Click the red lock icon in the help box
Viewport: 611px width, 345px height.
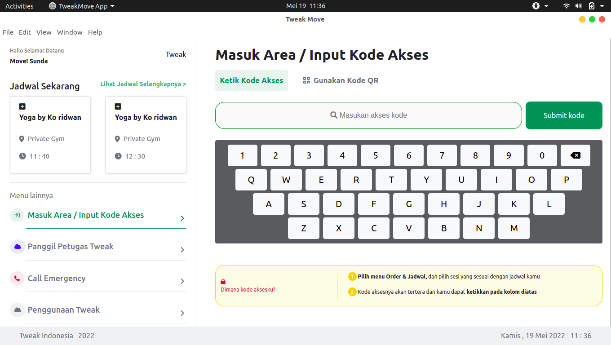point(223,282)
